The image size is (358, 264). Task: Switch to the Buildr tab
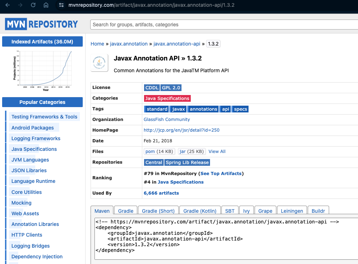pos(318,211)
